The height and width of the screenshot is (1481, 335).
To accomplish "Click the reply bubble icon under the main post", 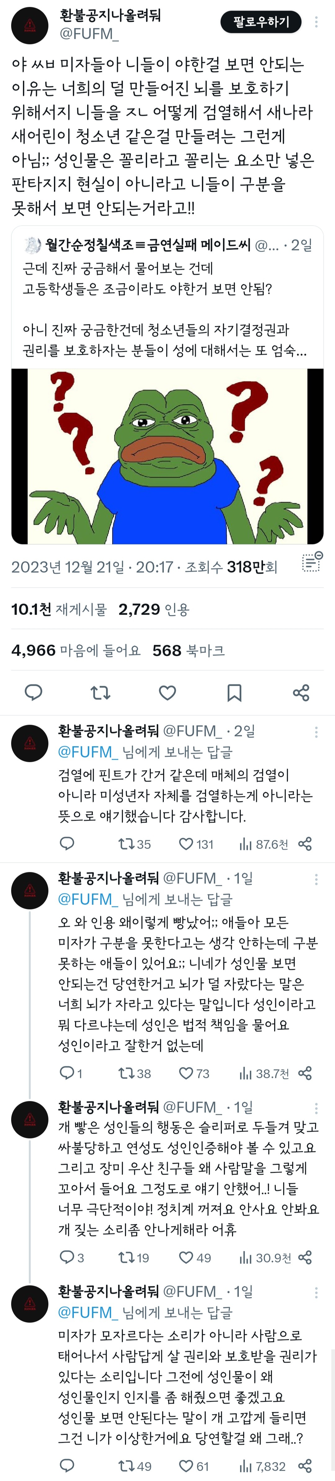I will [x=34, y=693].
